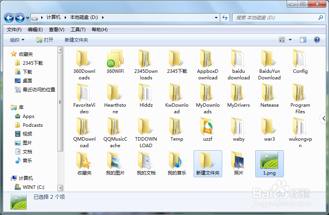Image resolution: width=329 pixels, height=215 pixels.
Task: Click the 打开 toolbar button
Action: 45,40
